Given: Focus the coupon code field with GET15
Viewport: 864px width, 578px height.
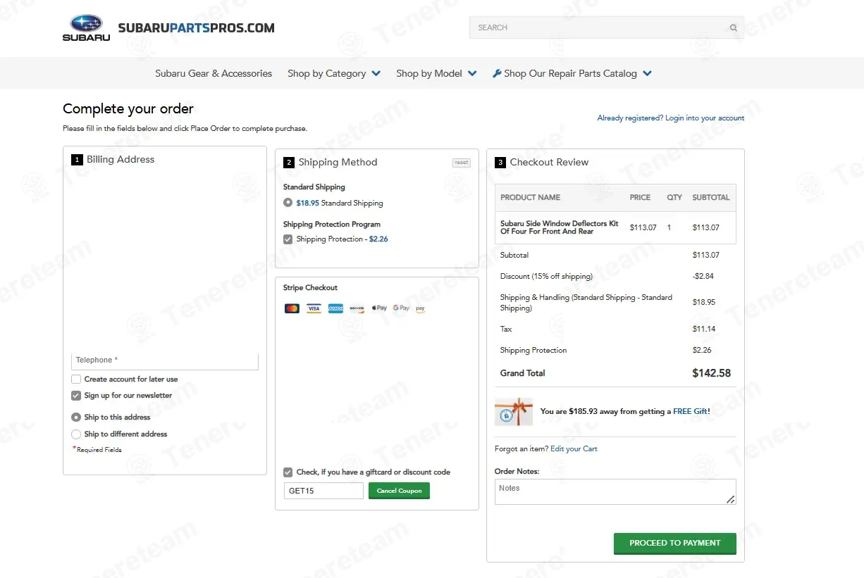Looking at the screenshot, I should point(323,491).
